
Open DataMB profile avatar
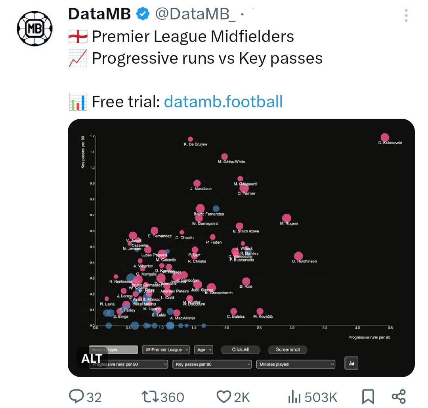click(x=34, y=29)
